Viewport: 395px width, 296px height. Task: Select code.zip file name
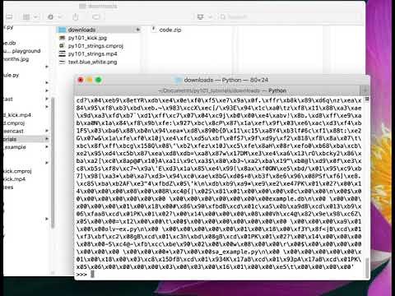[x=170, y=30]
